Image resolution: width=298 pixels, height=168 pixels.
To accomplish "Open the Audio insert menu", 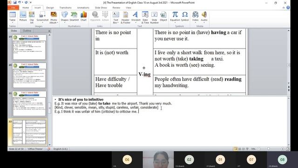I will (x=204, y=17).
